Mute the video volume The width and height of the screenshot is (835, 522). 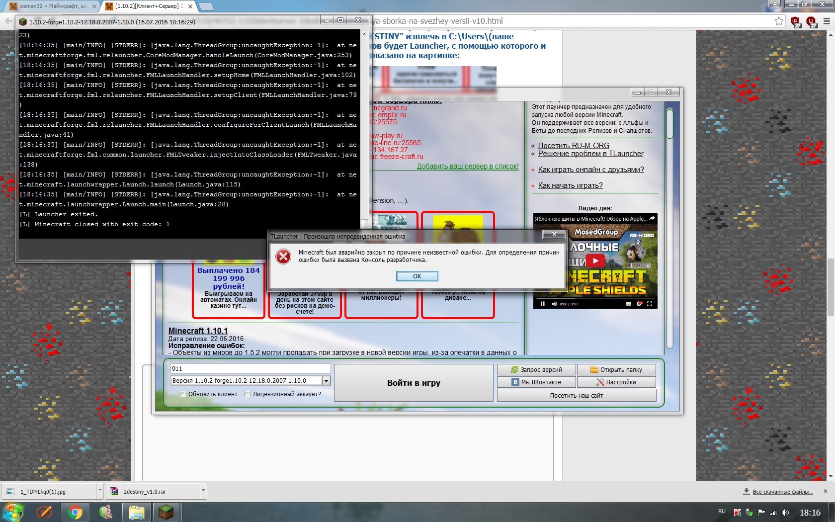[554, 304]
